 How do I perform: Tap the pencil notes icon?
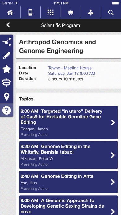[x=6, y=55]
